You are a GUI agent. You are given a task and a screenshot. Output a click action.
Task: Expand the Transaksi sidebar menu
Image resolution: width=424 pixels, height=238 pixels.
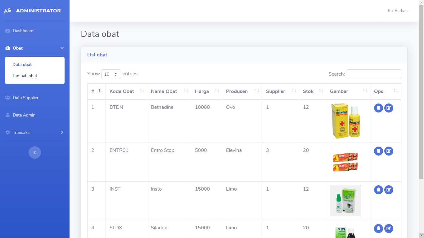pos(35,132)
